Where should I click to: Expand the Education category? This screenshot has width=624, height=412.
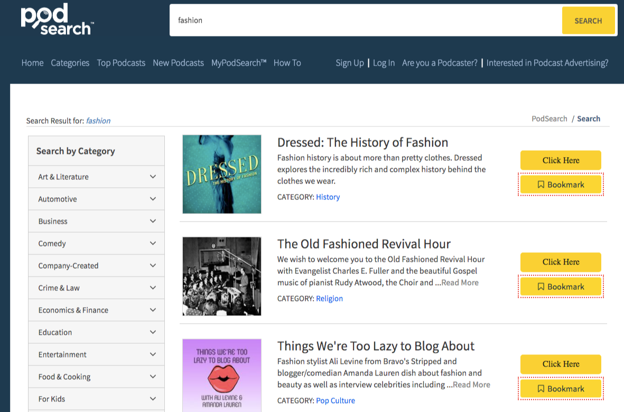[96, 332]
